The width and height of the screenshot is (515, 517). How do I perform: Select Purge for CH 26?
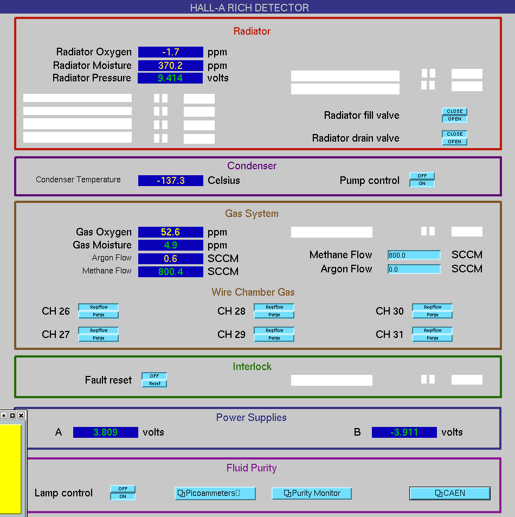(99, 315)
